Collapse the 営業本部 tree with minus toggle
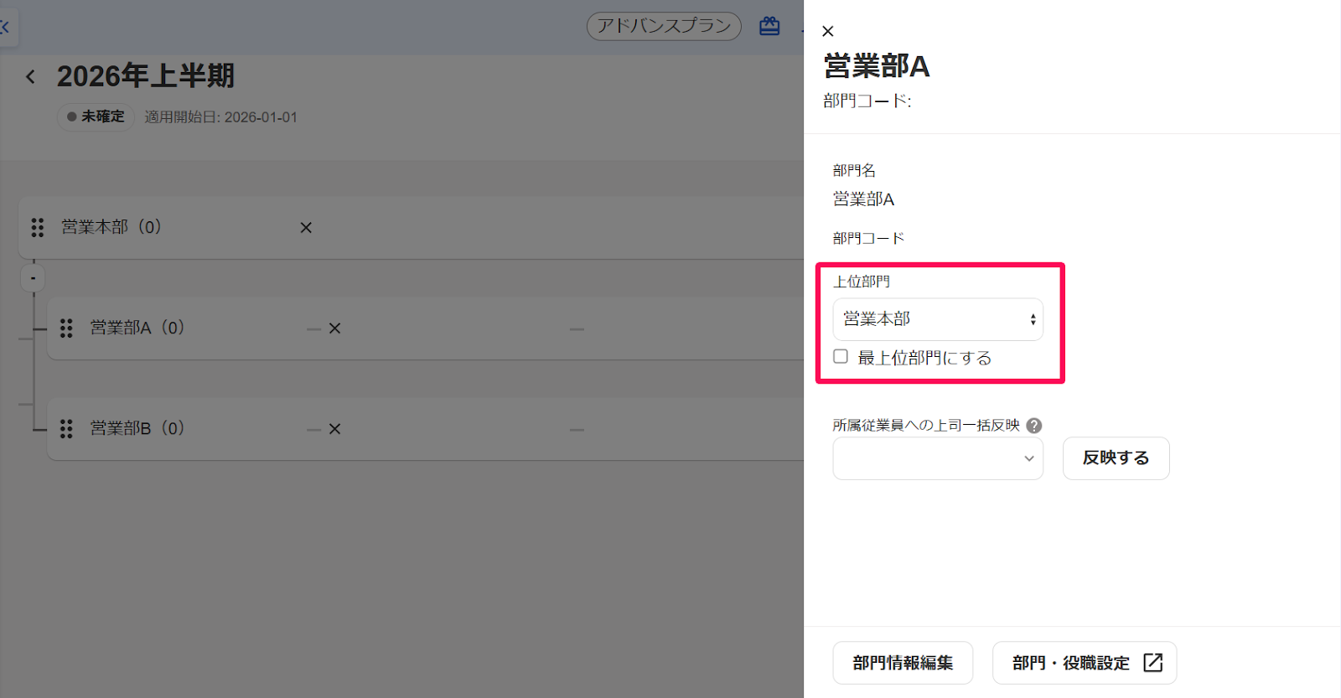 (x=33, y=278)
